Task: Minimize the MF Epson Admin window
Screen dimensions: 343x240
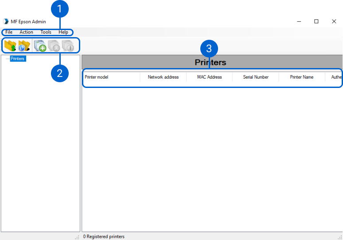Action: coord(299,21)
